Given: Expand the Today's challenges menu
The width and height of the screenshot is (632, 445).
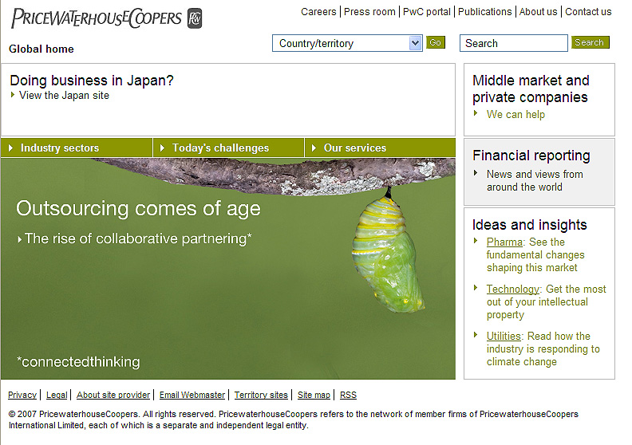Looking at the screenshot, I should tap(228, 148).
